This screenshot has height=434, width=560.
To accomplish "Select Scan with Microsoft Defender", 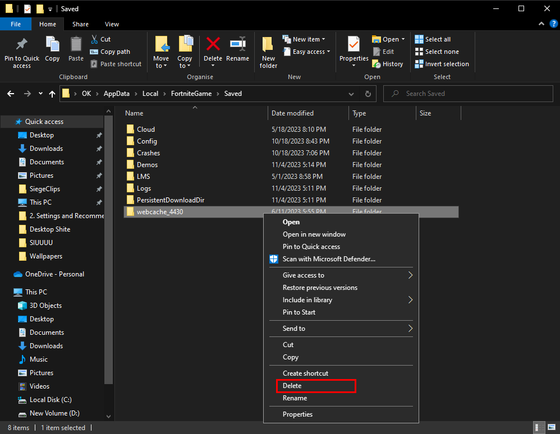I will pyautogui.click(x=341, y=259).
